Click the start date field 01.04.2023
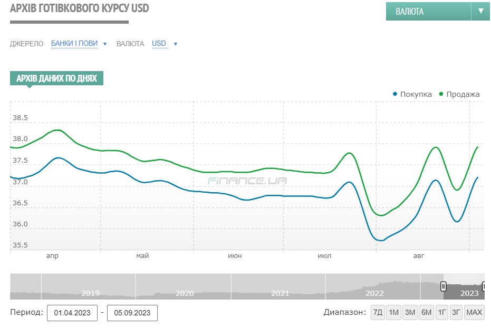The width and height of the screenshot is (491, 328). click(x=72, y=313)
